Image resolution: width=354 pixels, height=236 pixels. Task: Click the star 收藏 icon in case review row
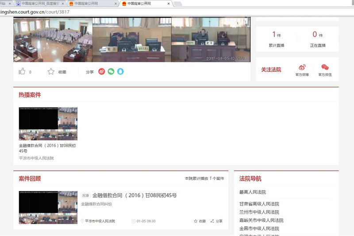click(x=196, y=221)
